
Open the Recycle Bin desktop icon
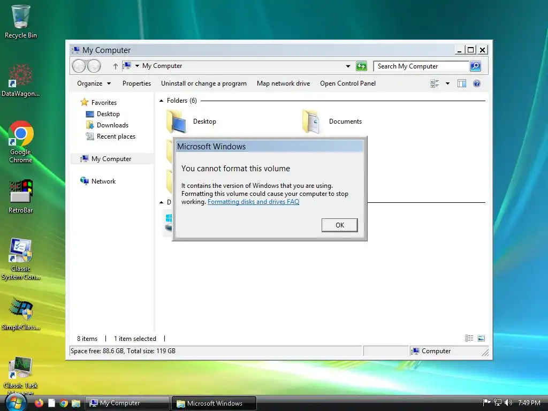20,21
